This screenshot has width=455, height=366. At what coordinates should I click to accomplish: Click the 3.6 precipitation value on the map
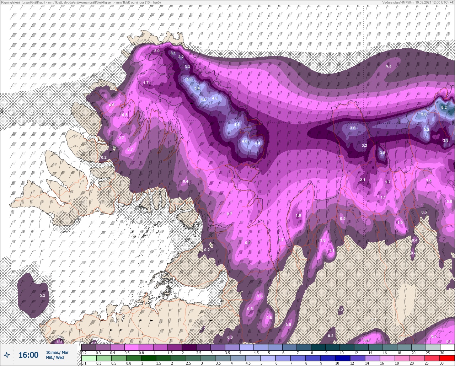(353, 128)
